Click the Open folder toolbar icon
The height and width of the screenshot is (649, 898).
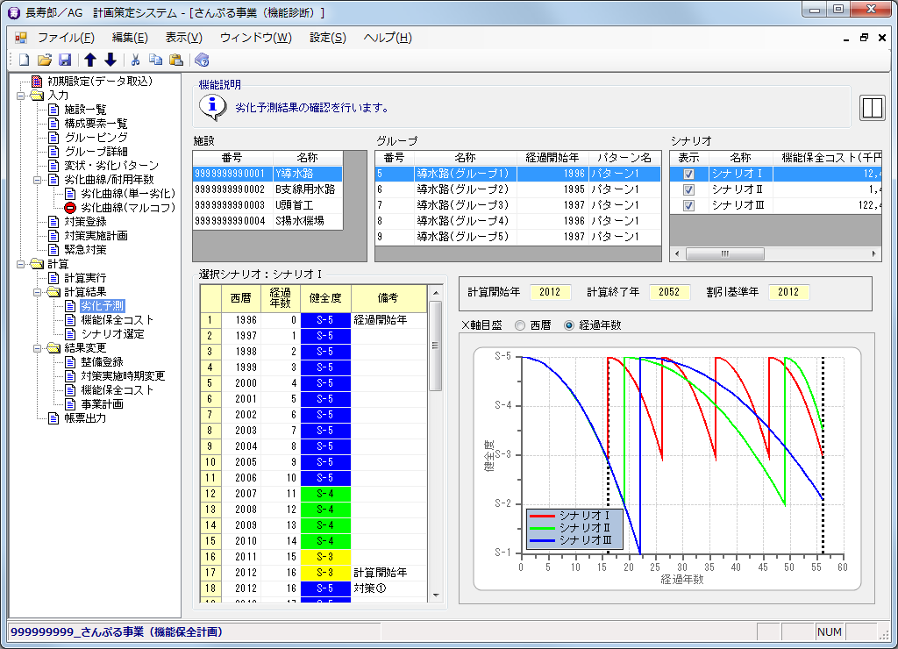(44, 60)
